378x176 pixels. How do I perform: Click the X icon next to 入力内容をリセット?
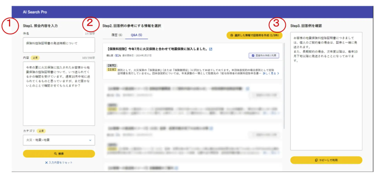click(46, 162)
